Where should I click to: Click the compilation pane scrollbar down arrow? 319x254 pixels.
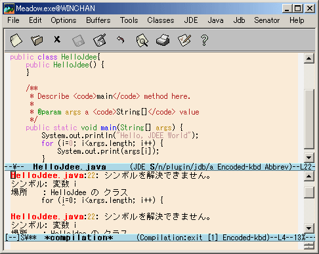coord(309,228)
